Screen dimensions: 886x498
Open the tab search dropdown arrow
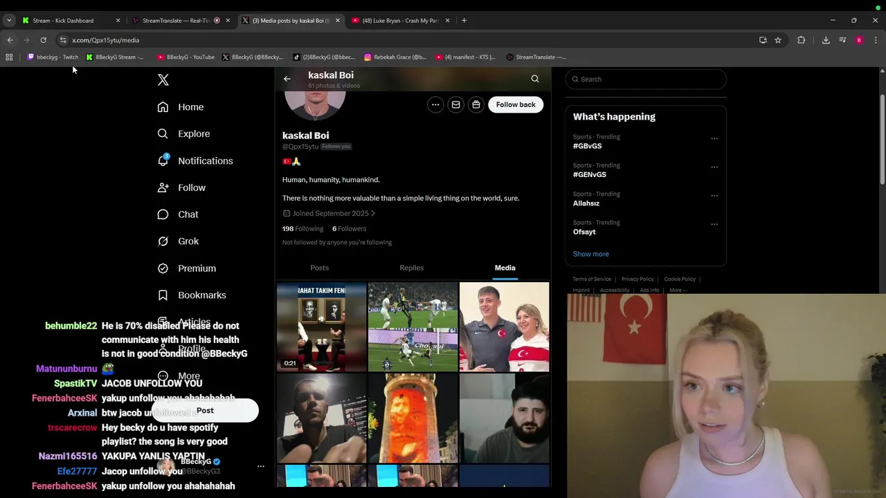click(x=9, y=21)
